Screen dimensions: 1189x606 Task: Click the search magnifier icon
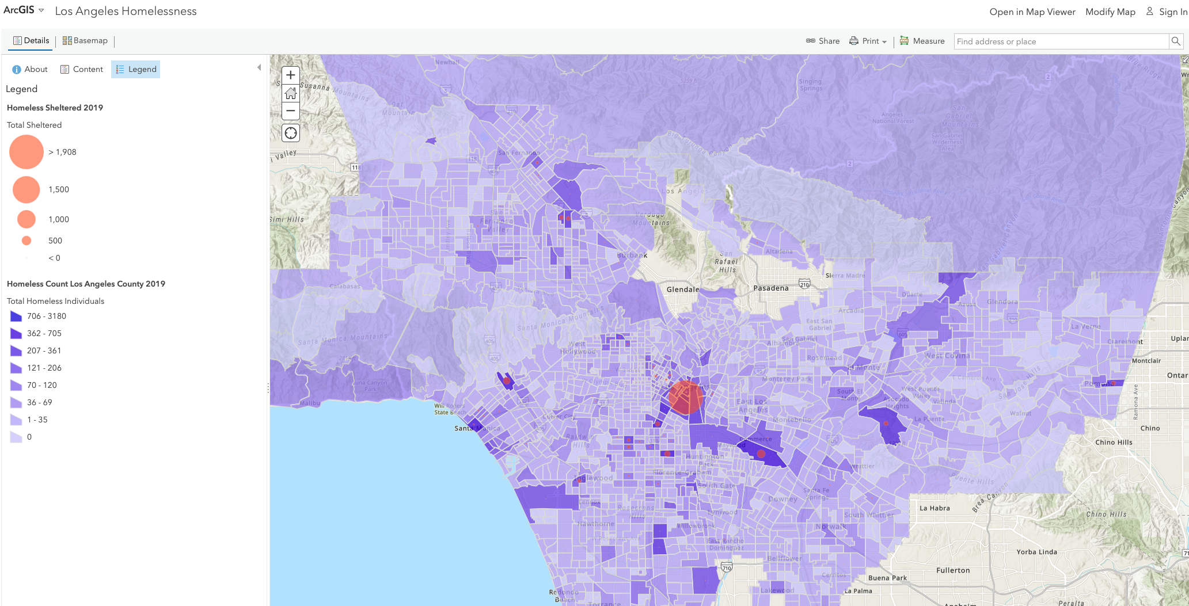1176,41
